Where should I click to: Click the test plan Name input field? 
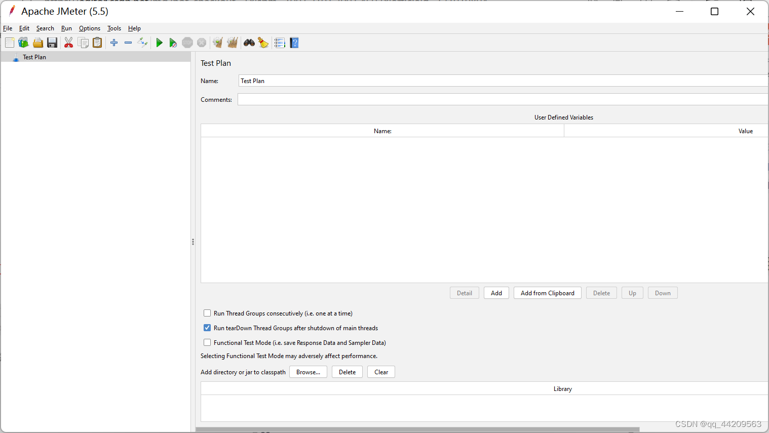coord(504,81)
